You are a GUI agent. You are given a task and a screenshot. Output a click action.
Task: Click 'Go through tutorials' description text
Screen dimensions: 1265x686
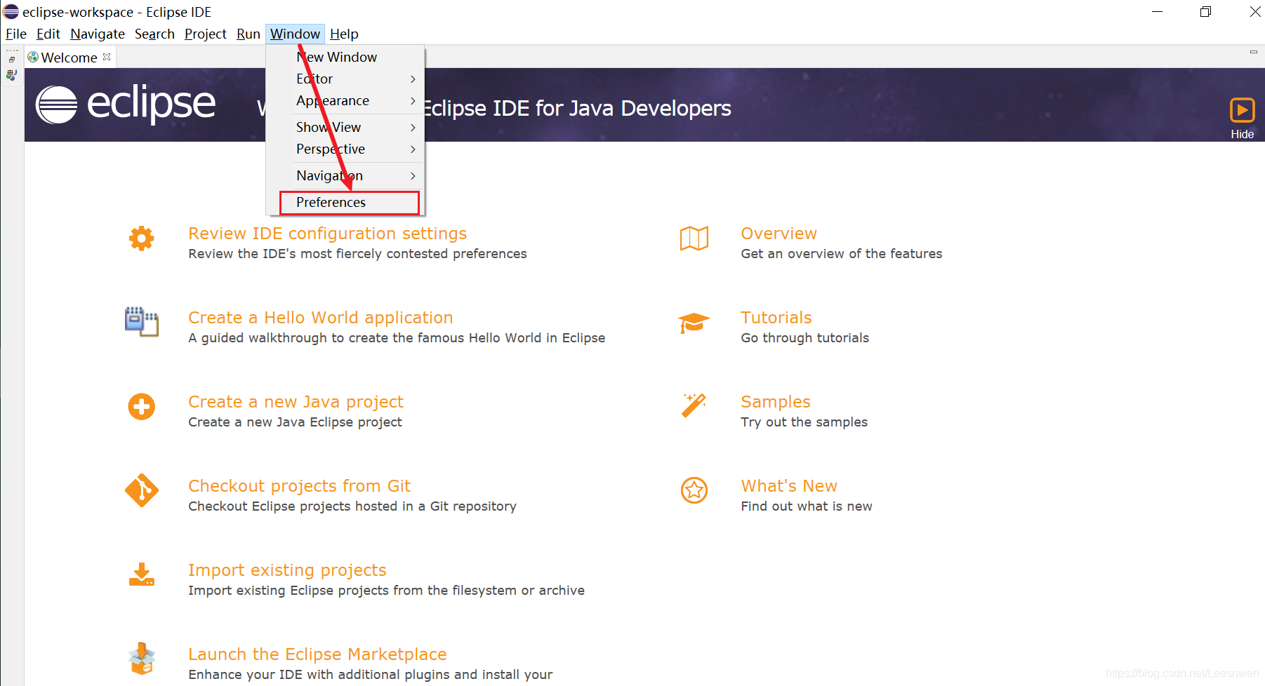point(804,338)
